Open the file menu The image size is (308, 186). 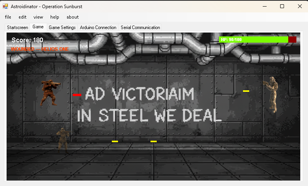click(x=8, y=17)
